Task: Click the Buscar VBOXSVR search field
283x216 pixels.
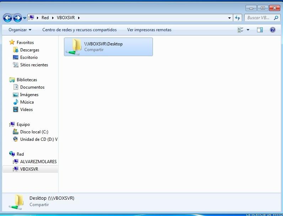Action: pos(258,18)
